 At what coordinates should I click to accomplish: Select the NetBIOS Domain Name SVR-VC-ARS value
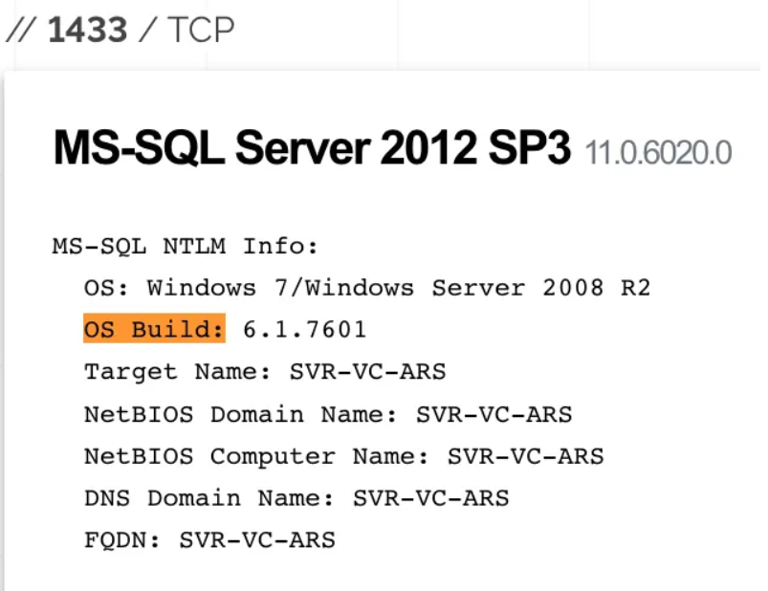click(494, 414)
